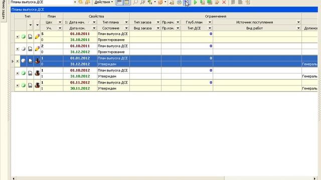Click the document icon in row 01.11.2012
Screen dimensions: 321x180
pos(30,85)
